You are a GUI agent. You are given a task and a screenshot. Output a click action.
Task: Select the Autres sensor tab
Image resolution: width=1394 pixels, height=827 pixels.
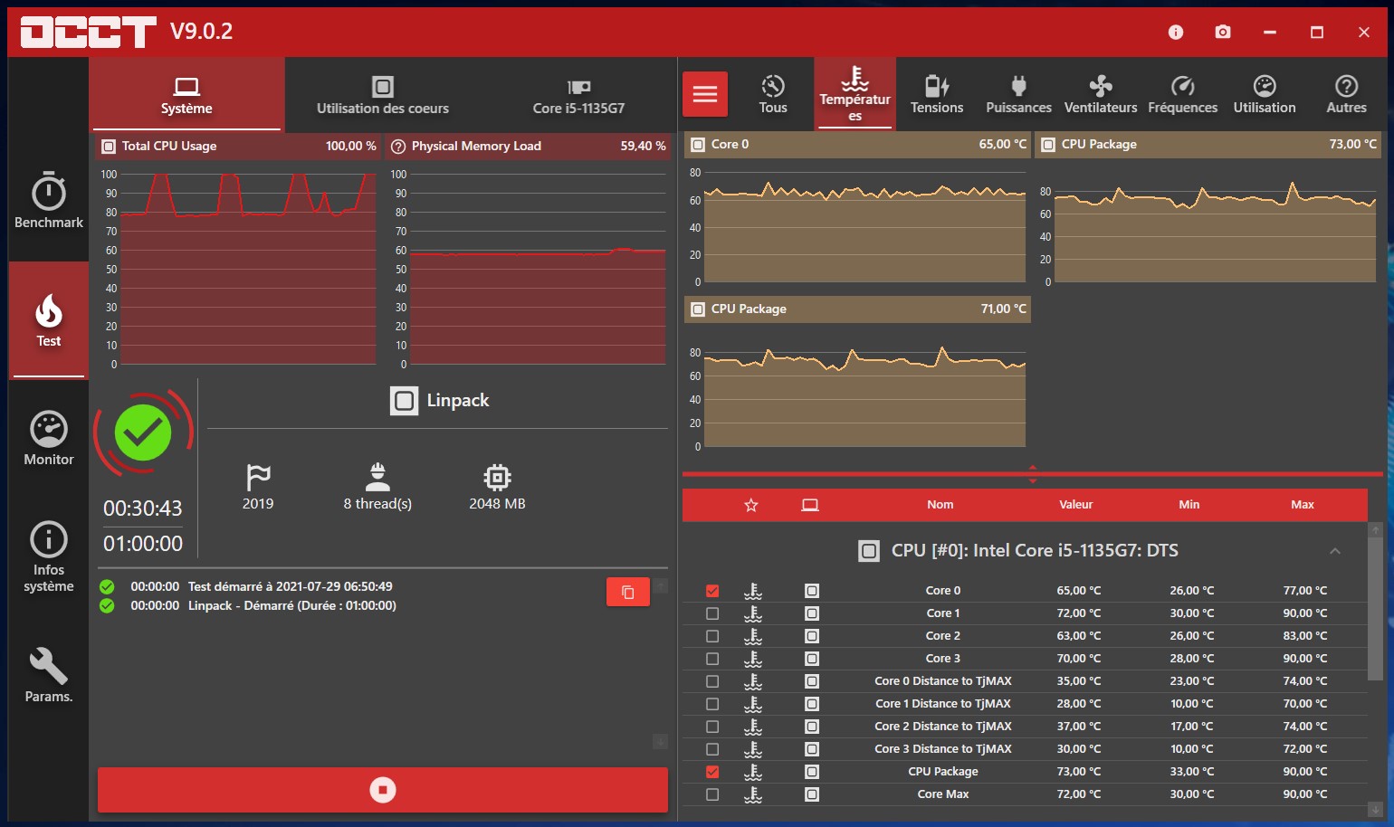1347,94
